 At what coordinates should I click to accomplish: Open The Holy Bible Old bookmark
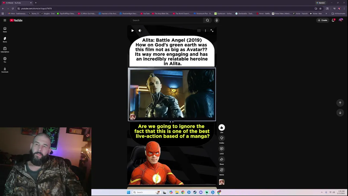pos(160,14)
